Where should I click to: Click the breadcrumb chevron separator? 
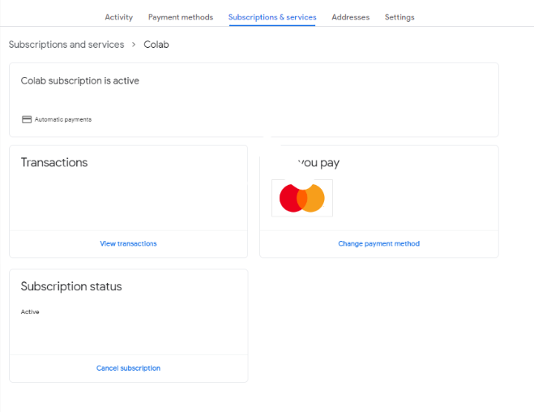134,45
